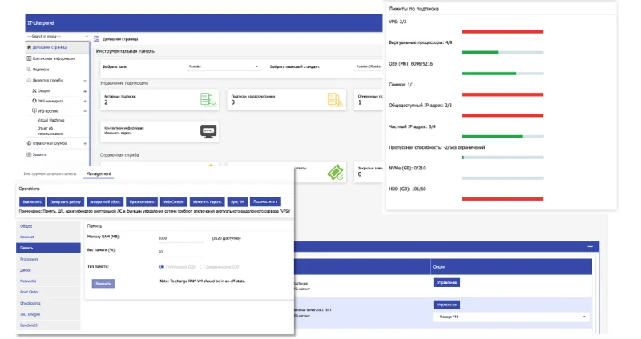Click the Аппаратный сброс hardware reset button
The image size is (641, 339).
(x=105, y=202)
